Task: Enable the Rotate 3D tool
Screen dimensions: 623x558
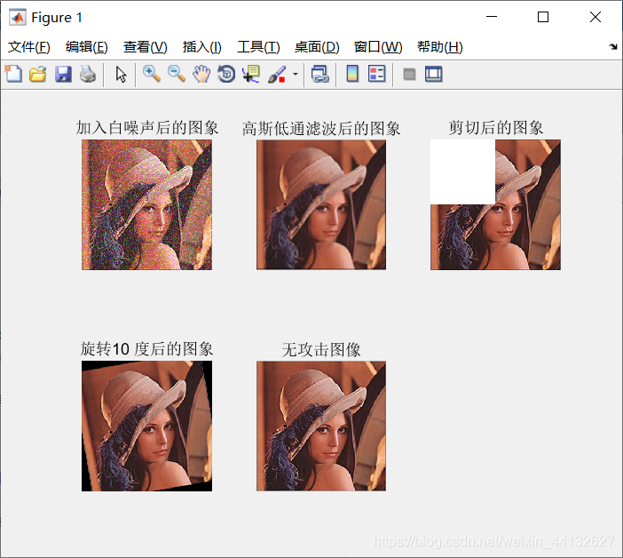Action: coord(226,74)
